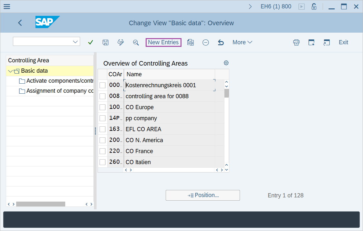
Task: Tick the checkbox beside pp company
Action: (x=102, y=118)
